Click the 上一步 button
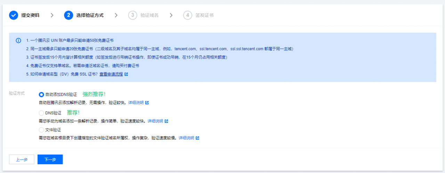Screen dimensions: 445x173 [22, 159]
